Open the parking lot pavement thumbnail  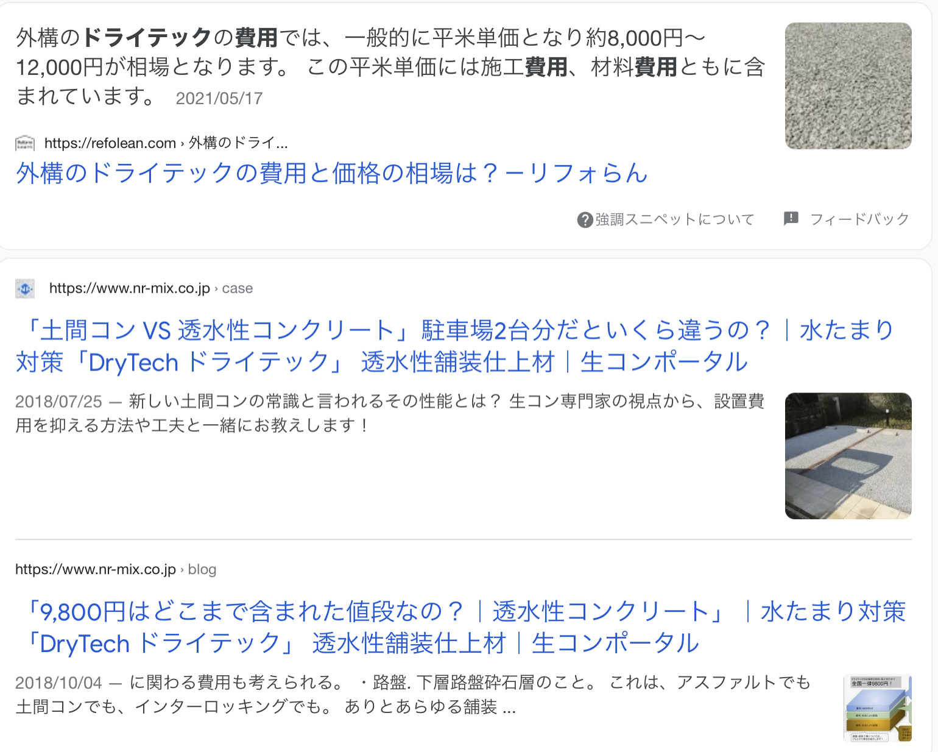(848, 456)
